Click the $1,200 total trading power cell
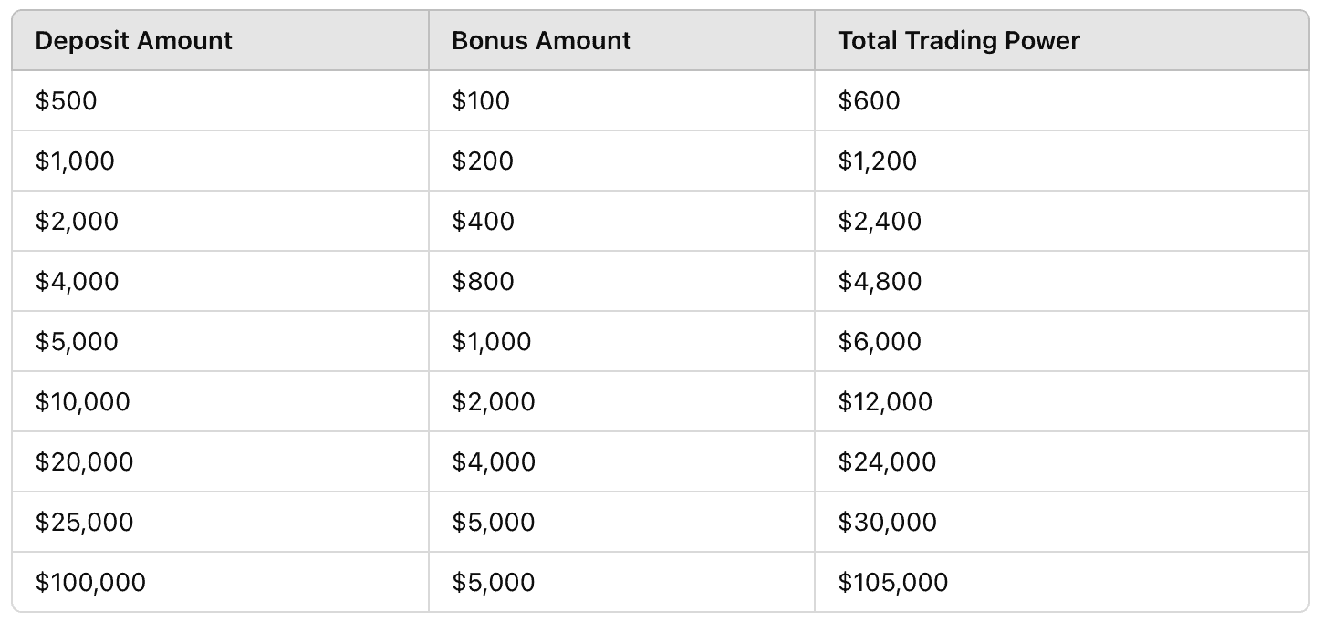This screenshot has width=1323, height=622. (x=877, y=161)
